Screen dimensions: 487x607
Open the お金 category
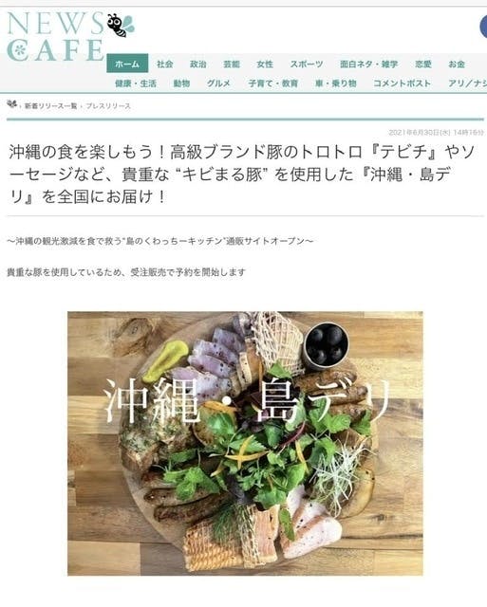[x=457, y=64]
